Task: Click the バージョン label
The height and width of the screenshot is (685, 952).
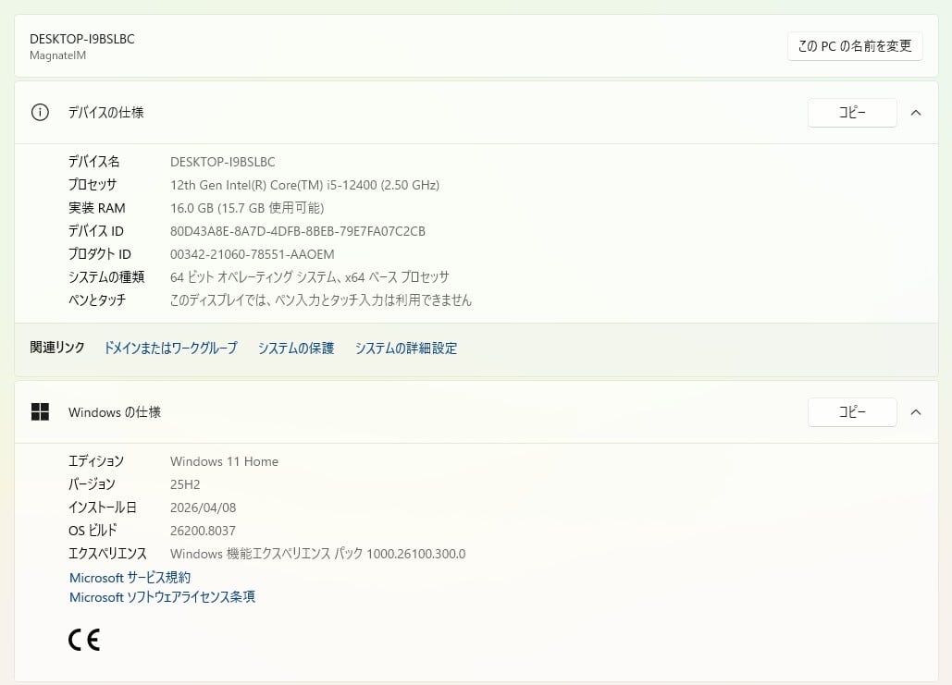Action: tap(92, 484)
